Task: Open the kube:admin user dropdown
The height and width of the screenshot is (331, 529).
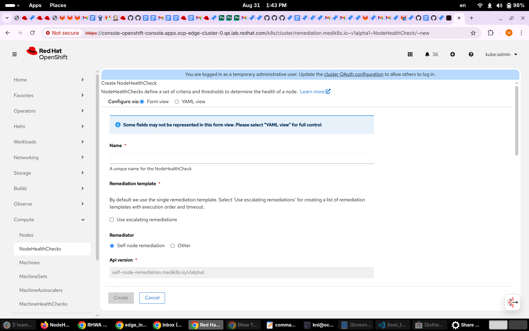Action: click(501, 54)
